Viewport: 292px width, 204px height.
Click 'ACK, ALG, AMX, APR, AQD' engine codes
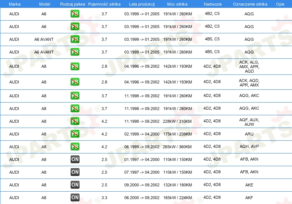tap(249, 67)
